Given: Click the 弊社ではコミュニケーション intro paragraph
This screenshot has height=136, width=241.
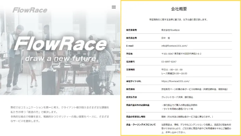Looking at the screenshot, I should click(x=60, y=114).
